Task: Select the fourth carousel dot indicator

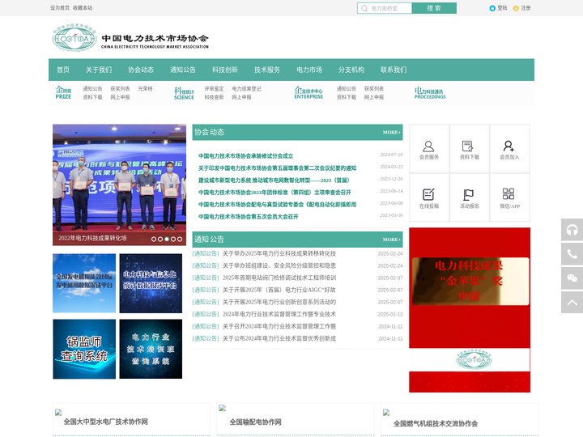Action: (173, 239)
